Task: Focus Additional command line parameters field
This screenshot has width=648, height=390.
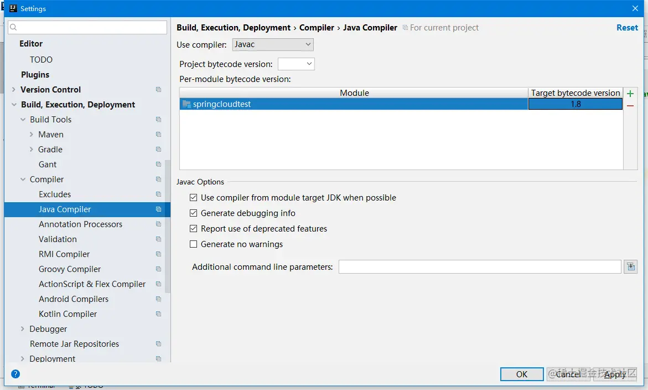Action: tap(480, 267)
